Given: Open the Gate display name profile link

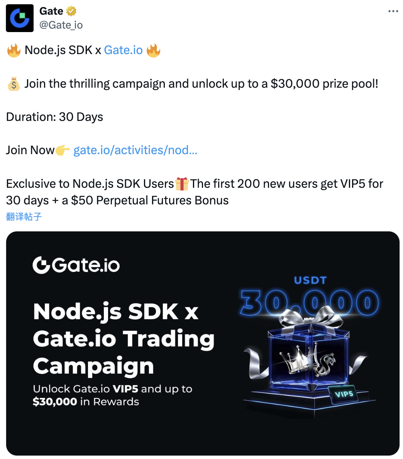Looking at the screenshot, I should tap(51, 11).
